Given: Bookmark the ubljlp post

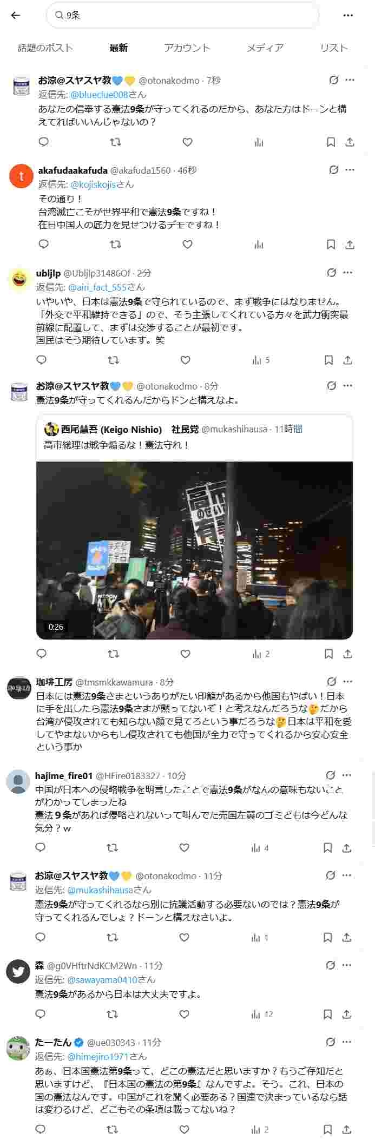Looking at the screenshot, I should [328, 360].
